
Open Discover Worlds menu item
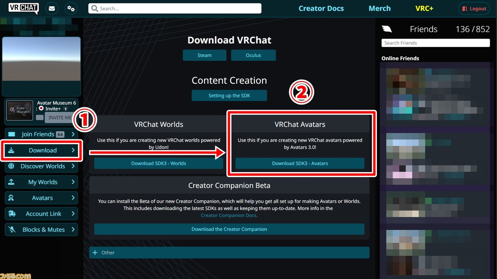pos(41,166)
